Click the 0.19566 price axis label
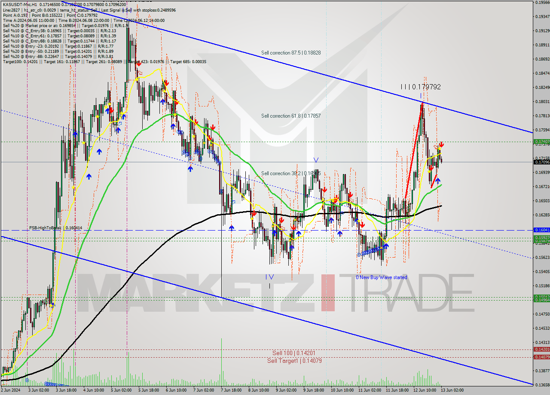550x395 pixels. (x=542, y=3)
